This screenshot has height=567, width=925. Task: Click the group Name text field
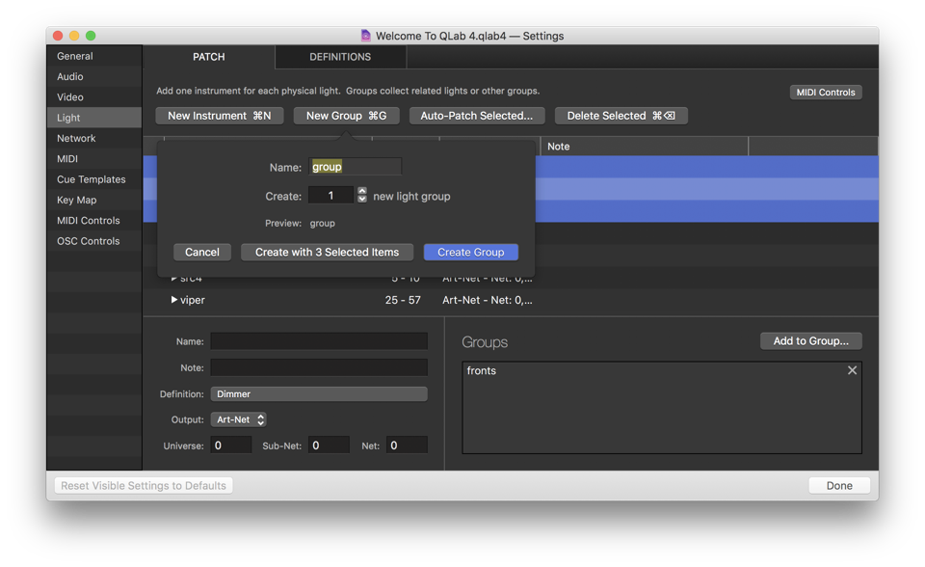click(355, 167)
